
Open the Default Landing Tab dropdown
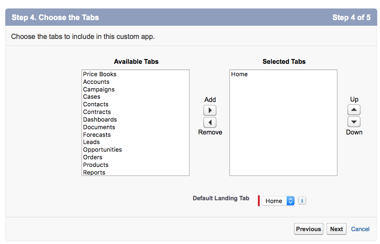(x=278, y=201)
